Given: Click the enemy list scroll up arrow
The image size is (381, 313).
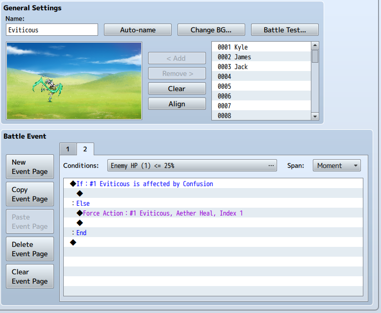Looking at the screenshot, I should pyautogui.click(x=315, y=45).
